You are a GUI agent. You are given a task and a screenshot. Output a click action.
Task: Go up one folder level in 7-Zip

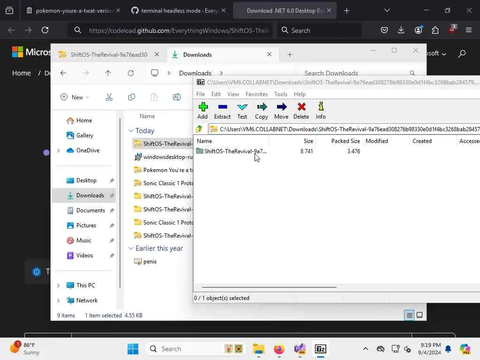click(199, 129)
